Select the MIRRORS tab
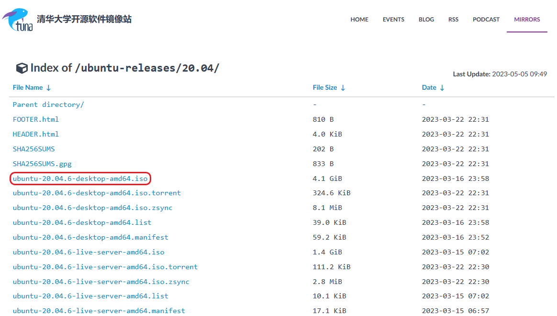557x316 pixels. (x=527, y=20)
